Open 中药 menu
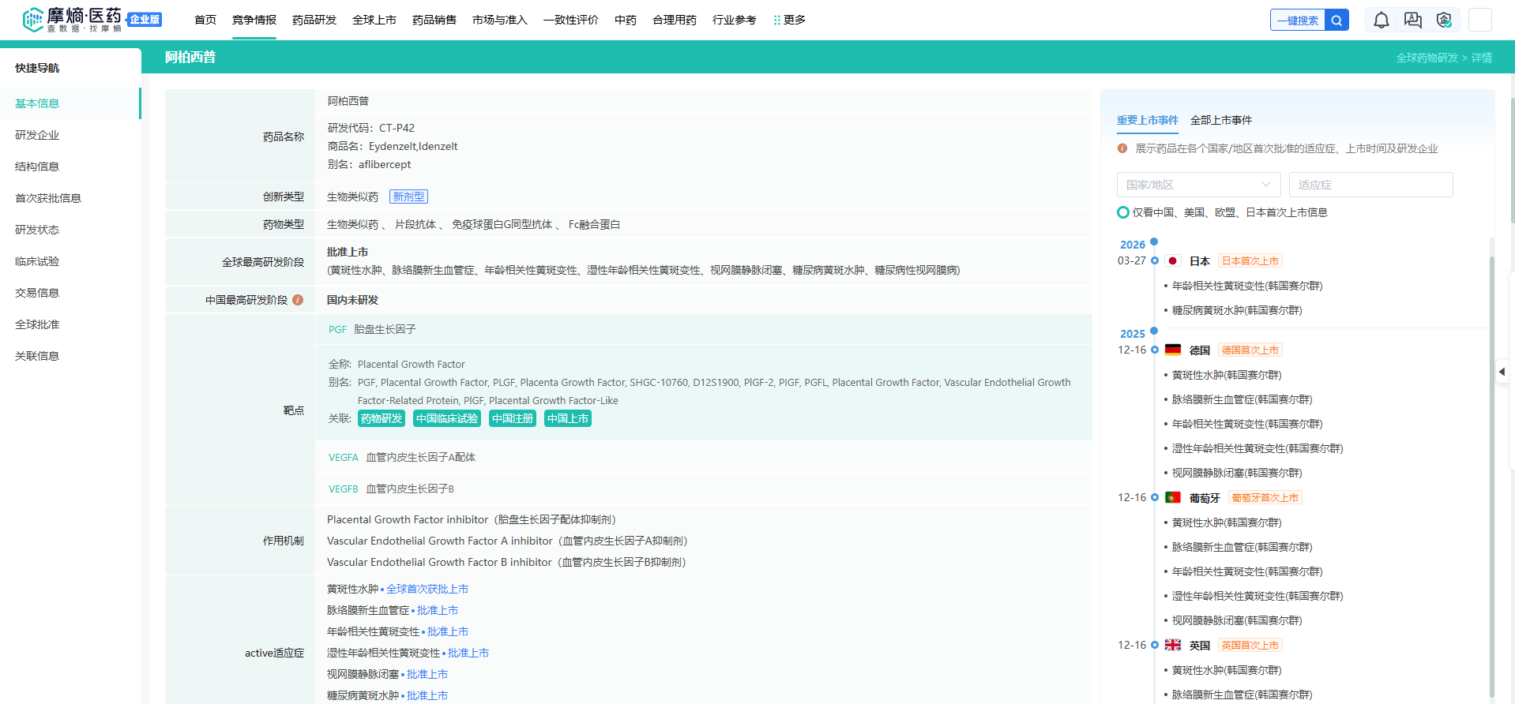 [x=626, y=20]
